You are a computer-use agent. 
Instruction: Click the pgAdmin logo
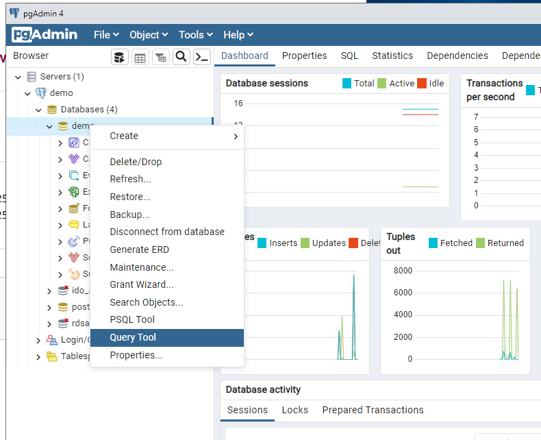(45, 34)
